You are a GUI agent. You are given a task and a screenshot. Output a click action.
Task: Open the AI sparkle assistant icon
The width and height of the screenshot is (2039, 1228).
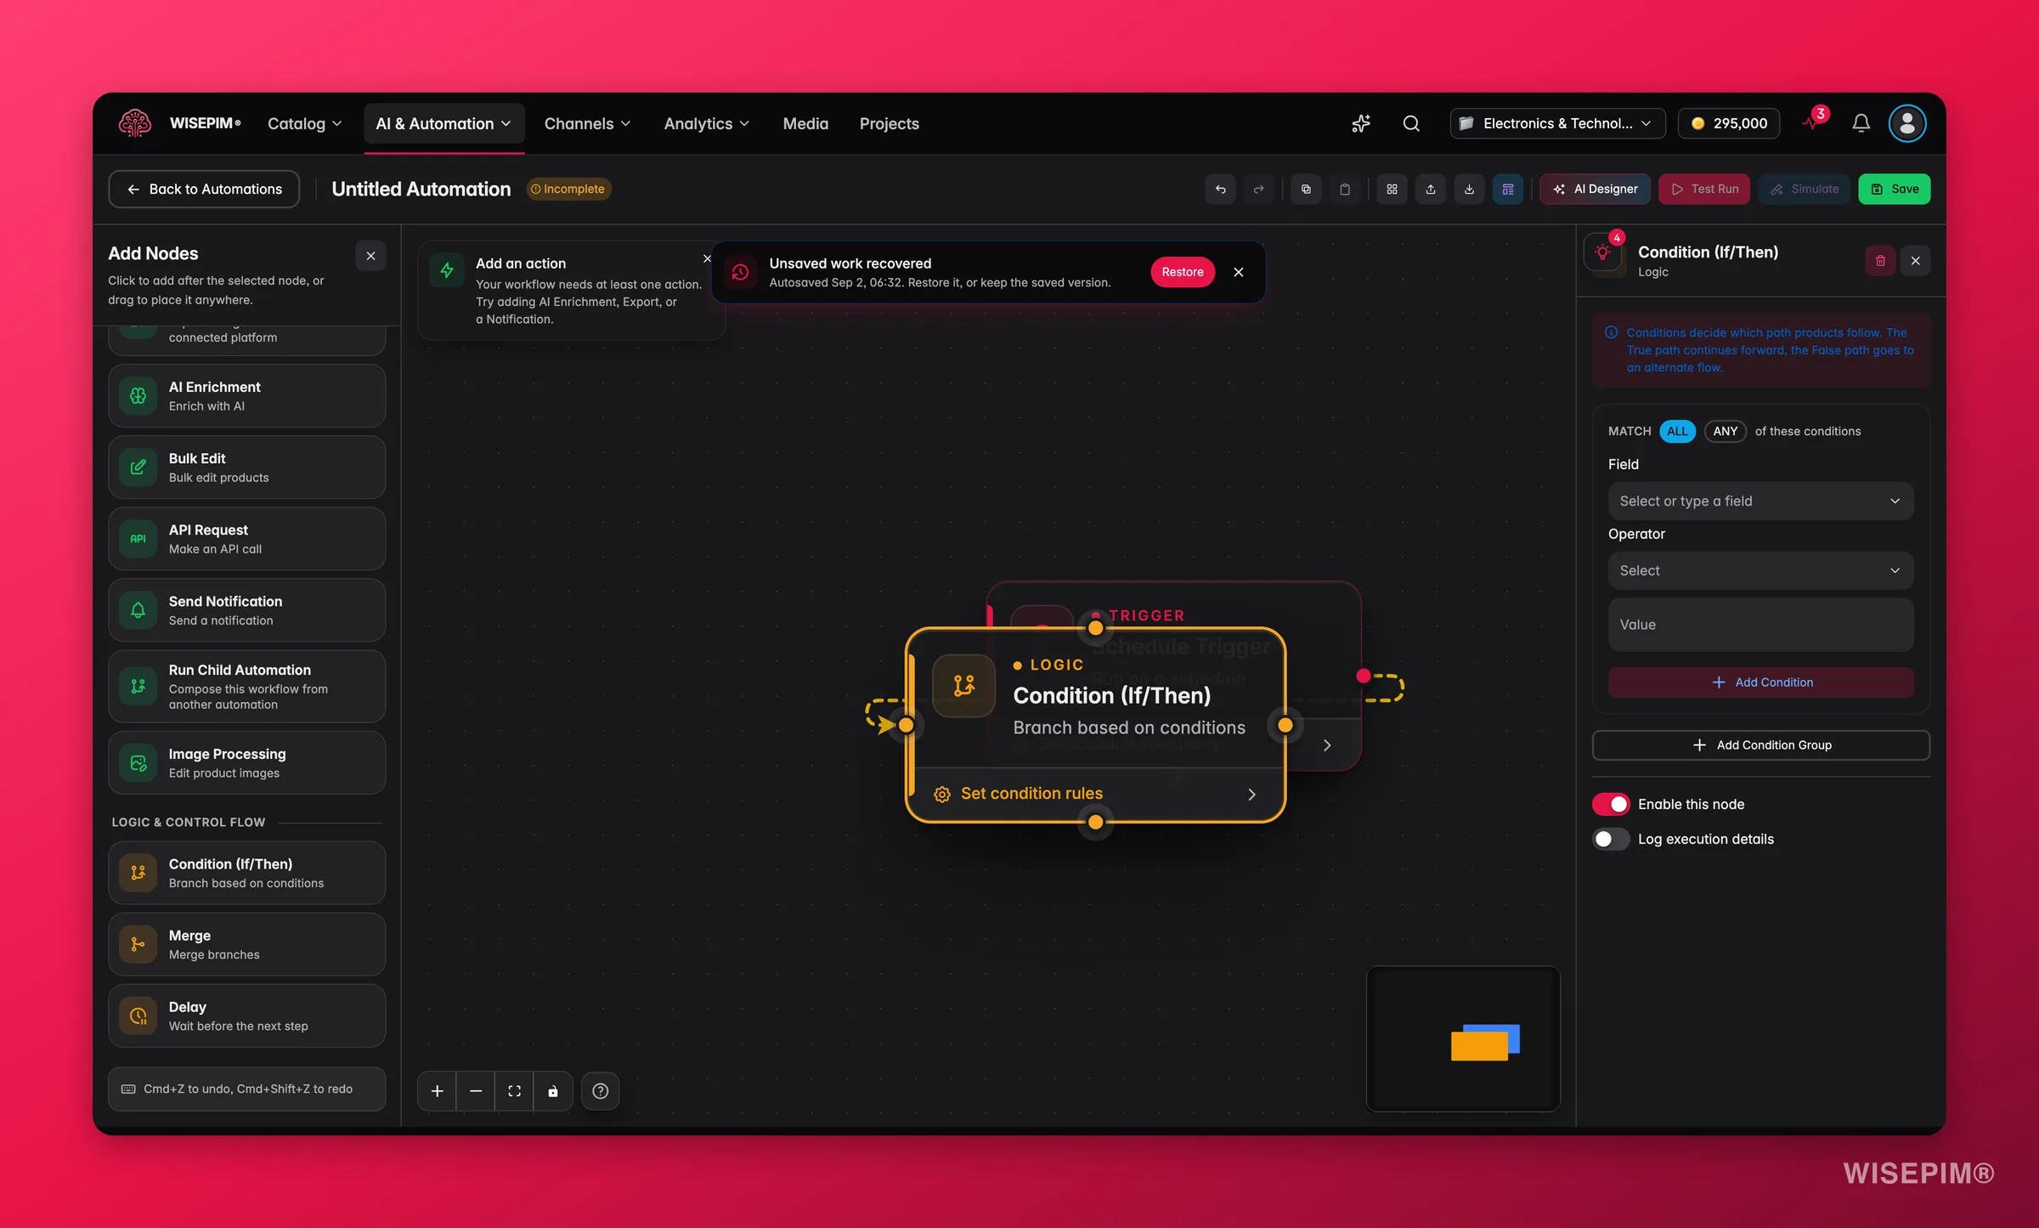click(x=1361, y=123)
